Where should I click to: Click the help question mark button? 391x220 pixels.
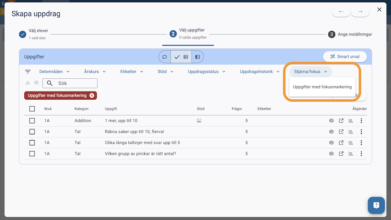pyautogui.click(x=376, y=205)
